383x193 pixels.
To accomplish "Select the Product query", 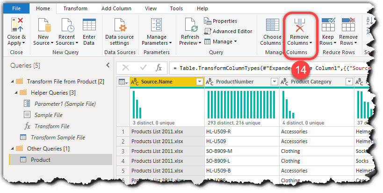I will (61, 160).
